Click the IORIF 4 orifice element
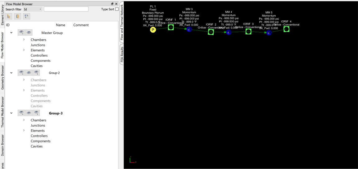The height and width of the screenshot is (169, 358). [286, 29]
